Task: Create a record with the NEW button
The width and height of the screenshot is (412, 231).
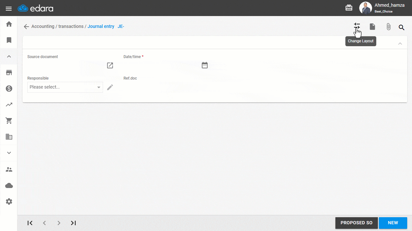Action: (x=393, y=223)
